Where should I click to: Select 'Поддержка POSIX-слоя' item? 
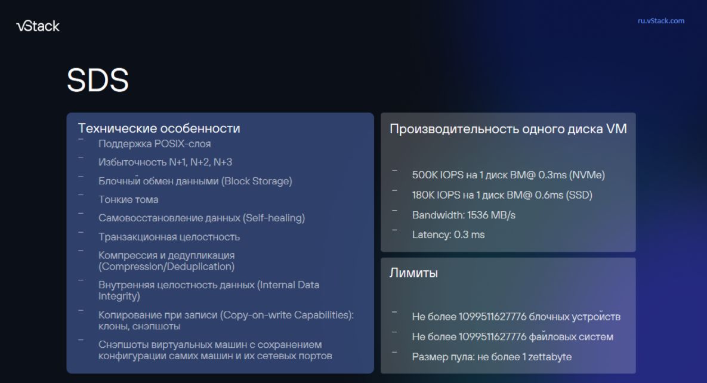coord(155,144)
